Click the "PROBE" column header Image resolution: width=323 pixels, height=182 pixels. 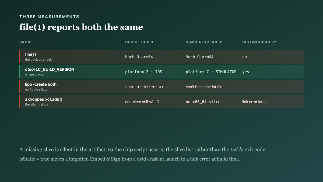point(26,42)
